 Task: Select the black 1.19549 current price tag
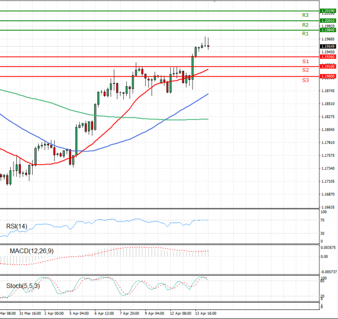(328, 47)
